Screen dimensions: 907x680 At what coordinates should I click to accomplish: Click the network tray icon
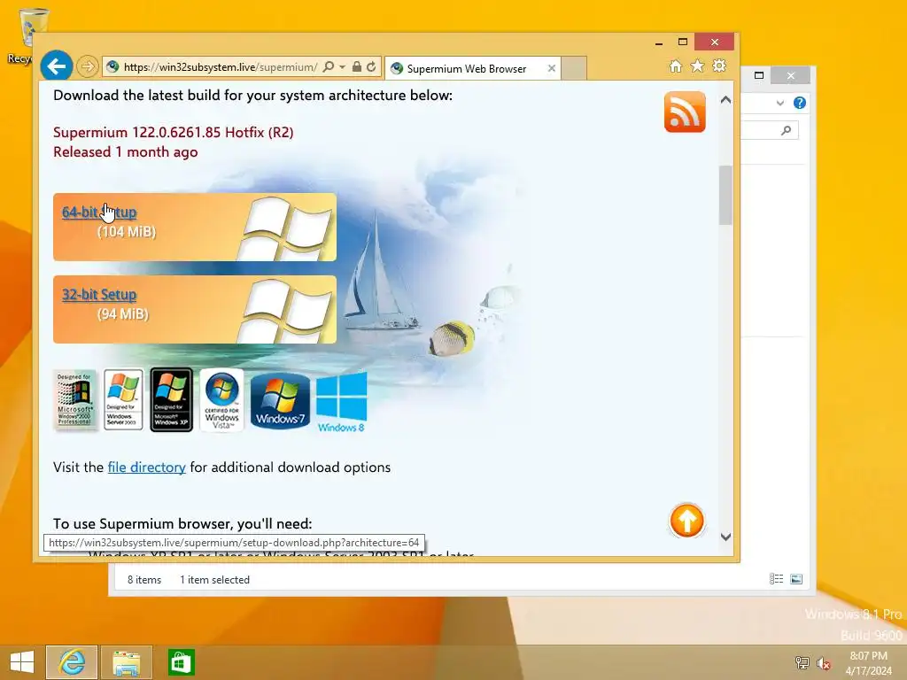click(x=802, y=662)
